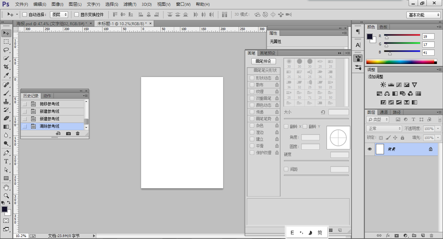
Task: Hide the 背景 layer with eye icon
Action: 370,149
